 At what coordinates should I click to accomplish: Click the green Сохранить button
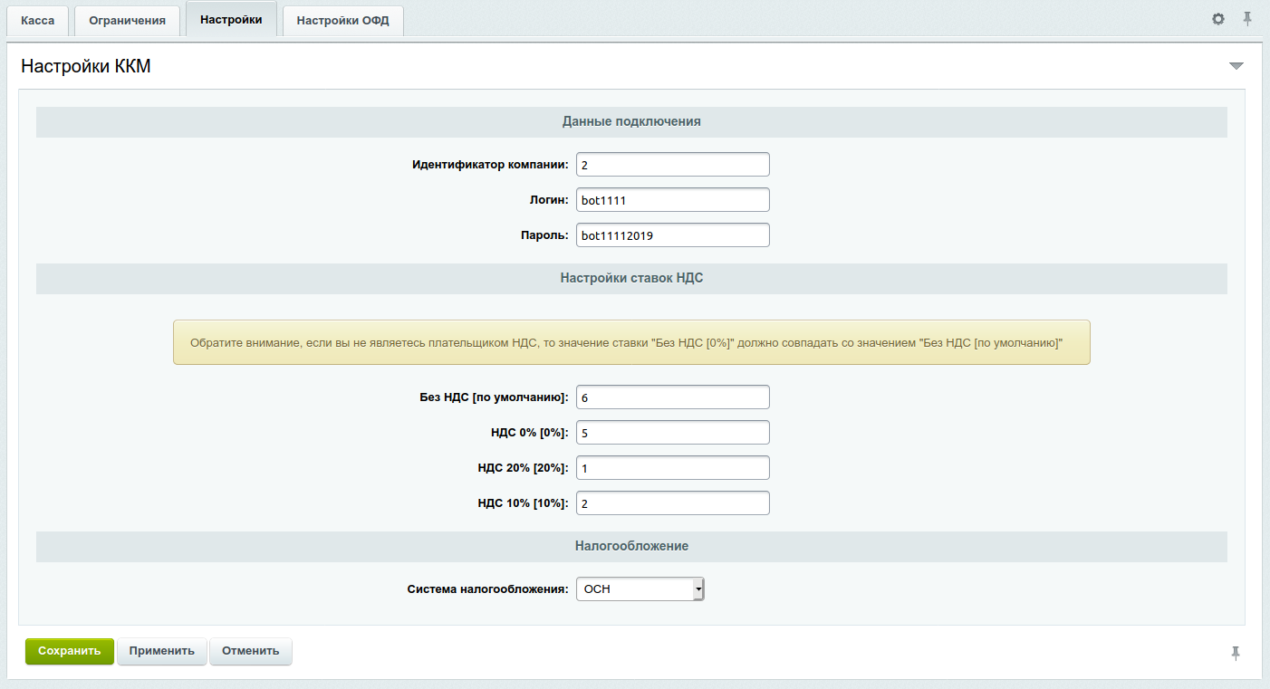(x=69, y=651)
